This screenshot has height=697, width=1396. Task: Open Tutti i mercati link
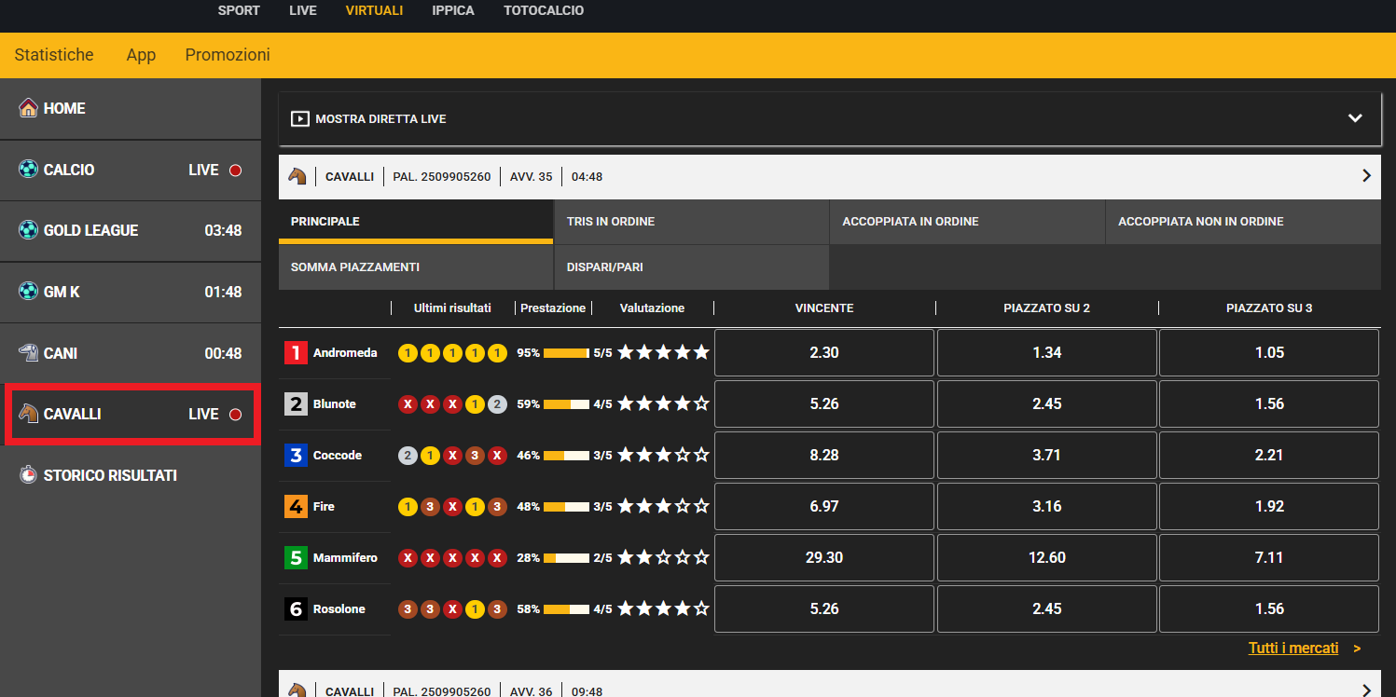(x=1293, y=648)
